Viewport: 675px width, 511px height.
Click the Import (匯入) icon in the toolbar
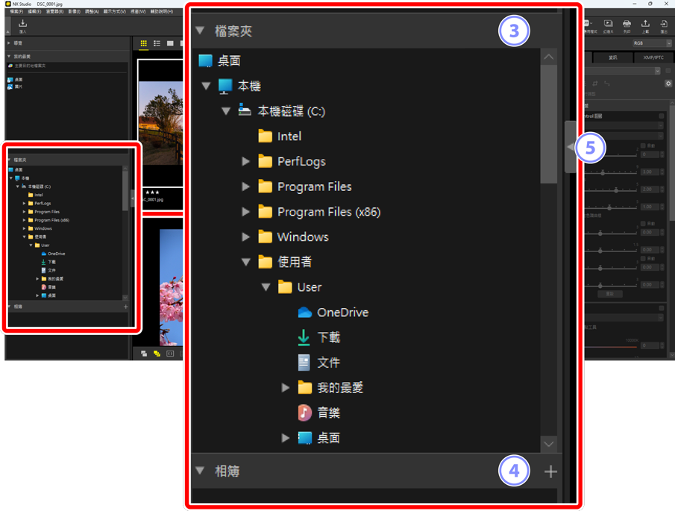tap(22, 25)
